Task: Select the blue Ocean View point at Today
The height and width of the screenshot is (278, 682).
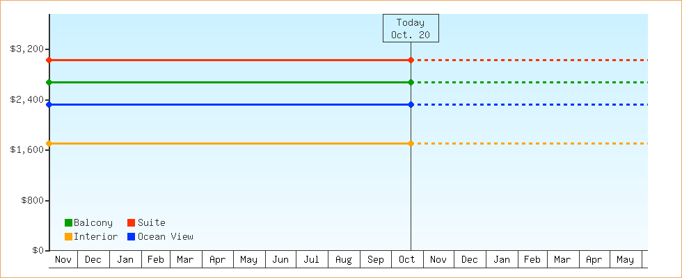Action: coord(411,105)
